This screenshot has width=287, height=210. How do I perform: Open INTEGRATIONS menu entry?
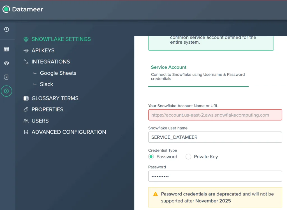[51, 62]
